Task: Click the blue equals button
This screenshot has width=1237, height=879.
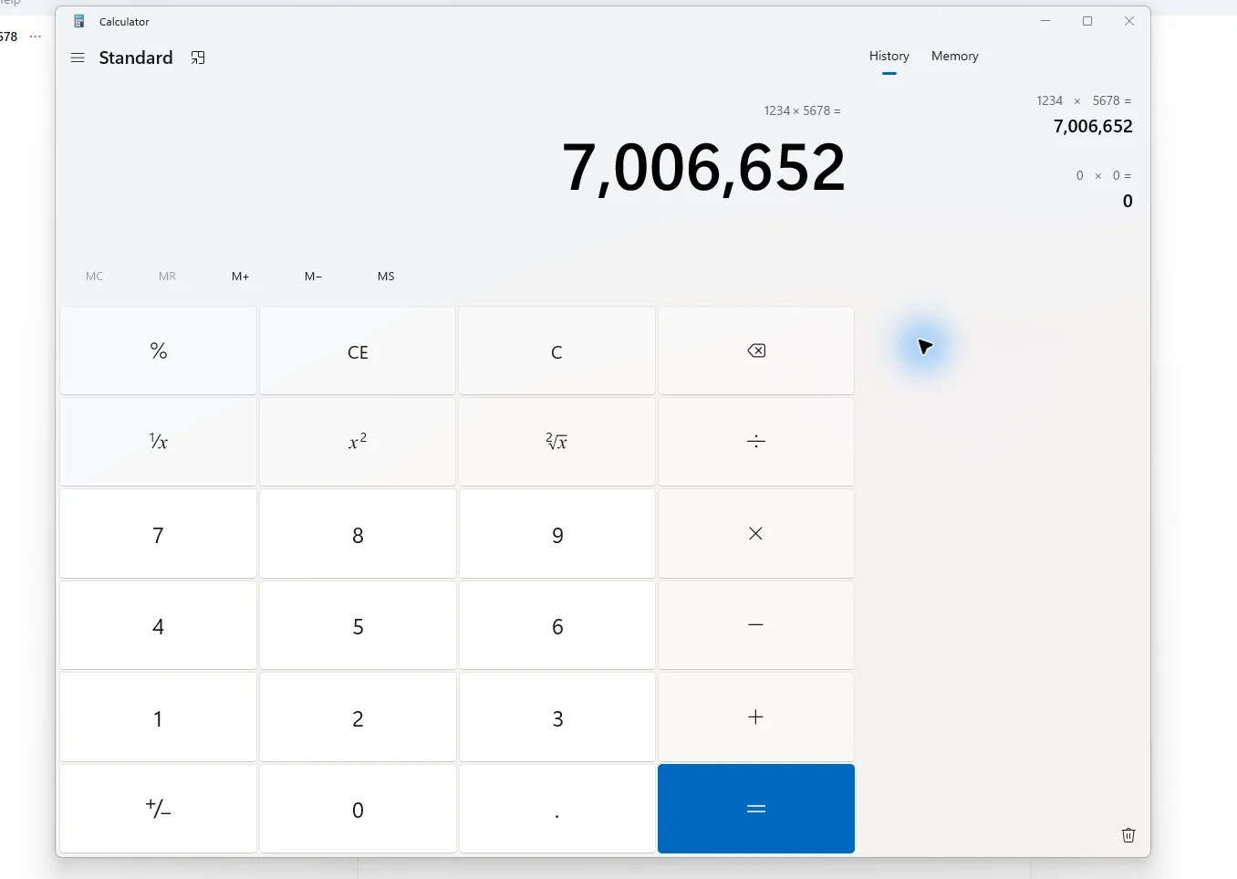Action: tap(756, 809)
